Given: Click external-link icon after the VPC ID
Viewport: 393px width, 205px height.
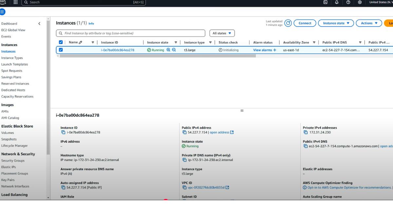Looking at the screenshot, I should tap(227, 187).
